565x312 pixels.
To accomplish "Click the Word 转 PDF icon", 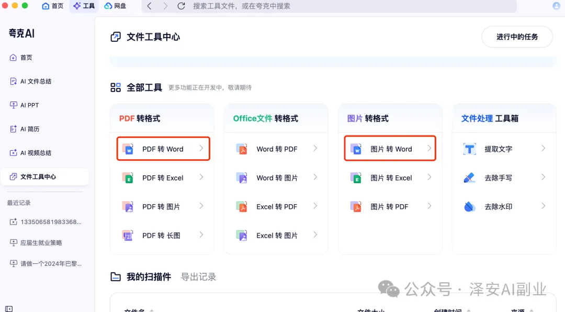I will click(242, 149).
